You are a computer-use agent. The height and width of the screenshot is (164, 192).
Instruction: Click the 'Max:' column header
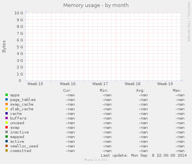177,91
